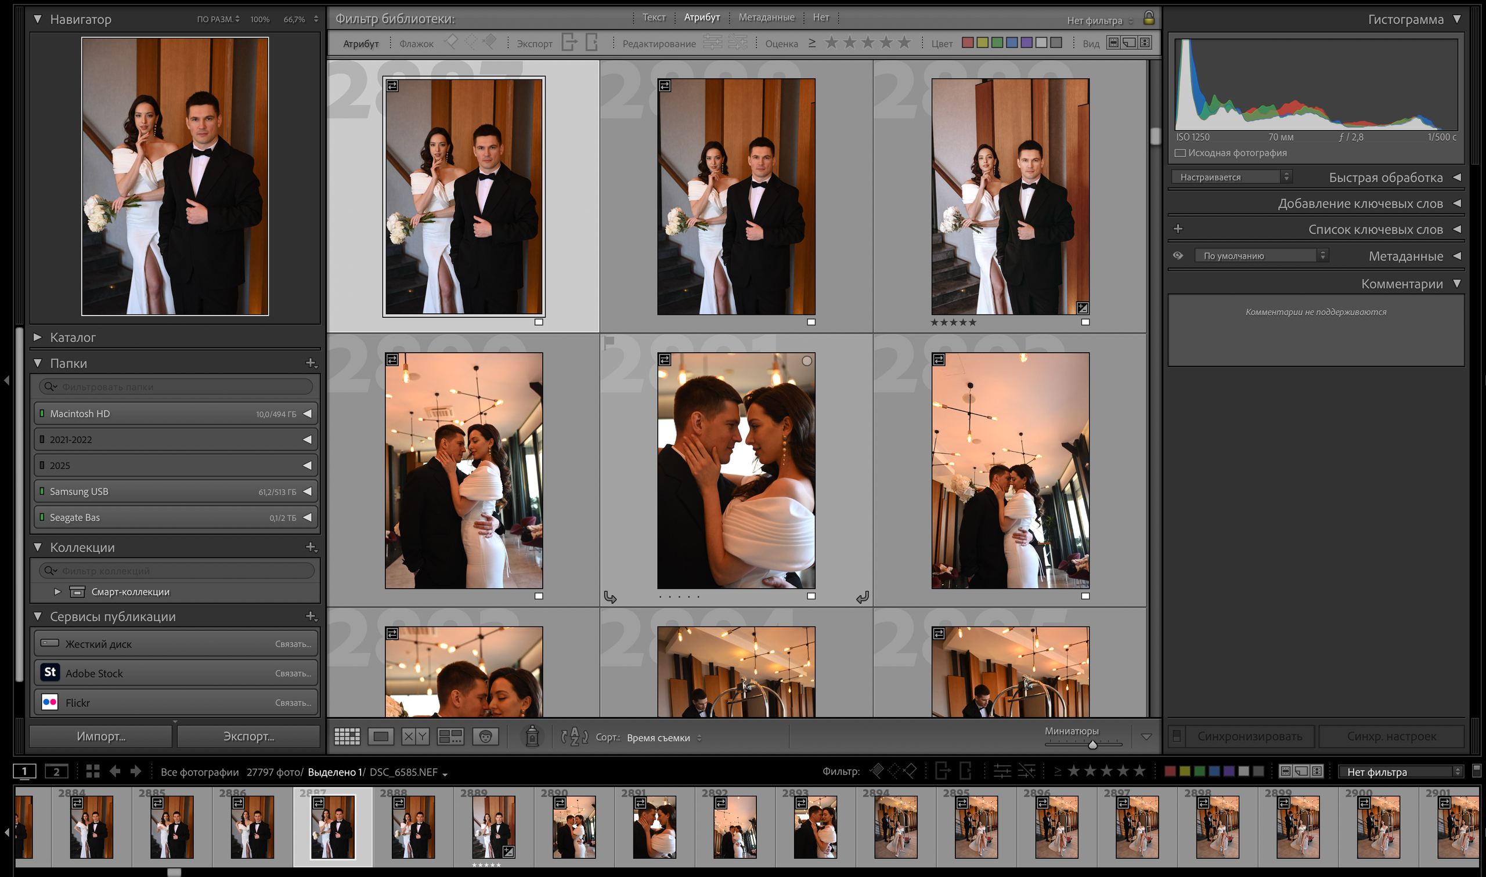Toggle the Метаданные panel eye switch
Image resolution: width=1486 pixels, height=877 pixels.
(1178, 256)
